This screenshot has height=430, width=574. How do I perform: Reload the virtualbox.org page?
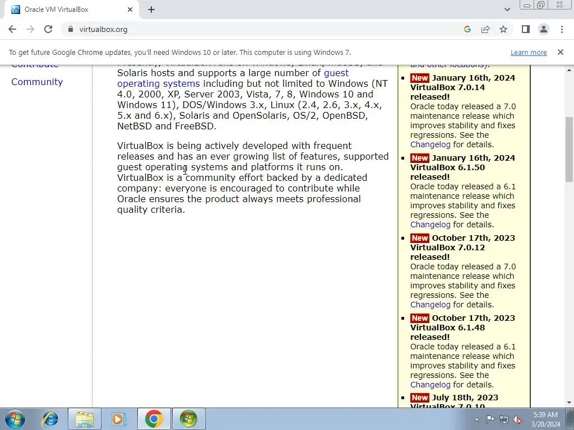[x=48, y=29]
